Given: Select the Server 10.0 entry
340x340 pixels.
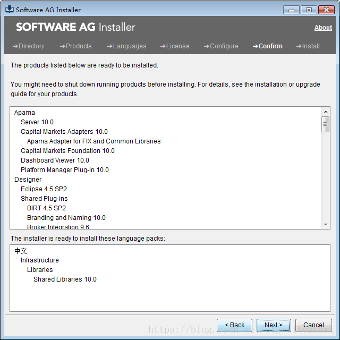Looking at the screenshot, I should tap(37, 122).
